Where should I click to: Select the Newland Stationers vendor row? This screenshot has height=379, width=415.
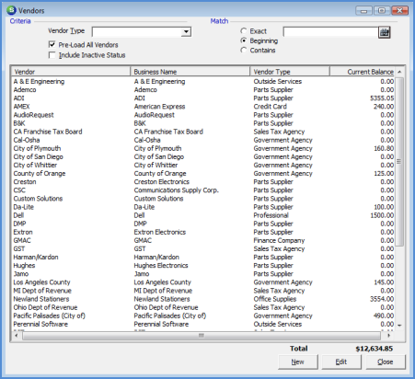203,299
